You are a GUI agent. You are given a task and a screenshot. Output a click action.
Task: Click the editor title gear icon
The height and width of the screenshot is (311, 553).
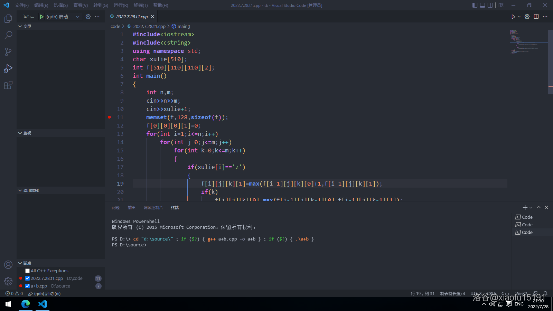click(x=527, y=17)
